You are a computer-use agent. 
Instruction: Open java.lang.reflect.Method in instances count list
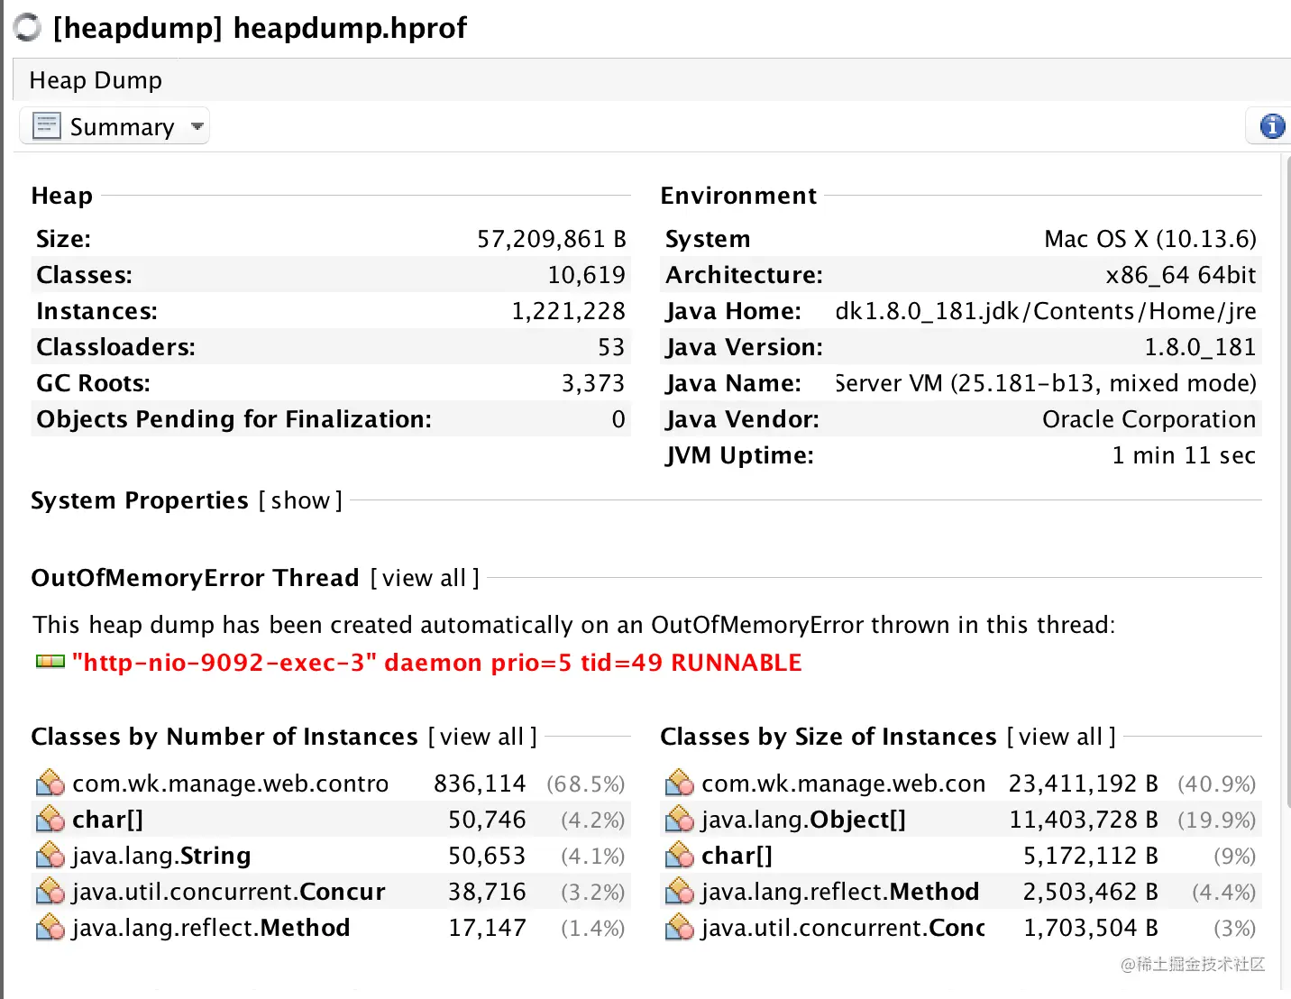coord(211,928)
